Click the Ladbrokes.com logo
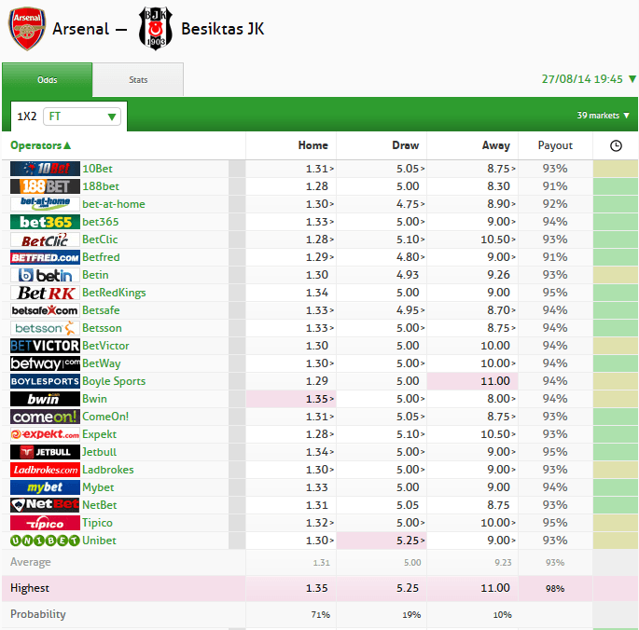This screenshot has width=639, height=630. click(45, 470)
